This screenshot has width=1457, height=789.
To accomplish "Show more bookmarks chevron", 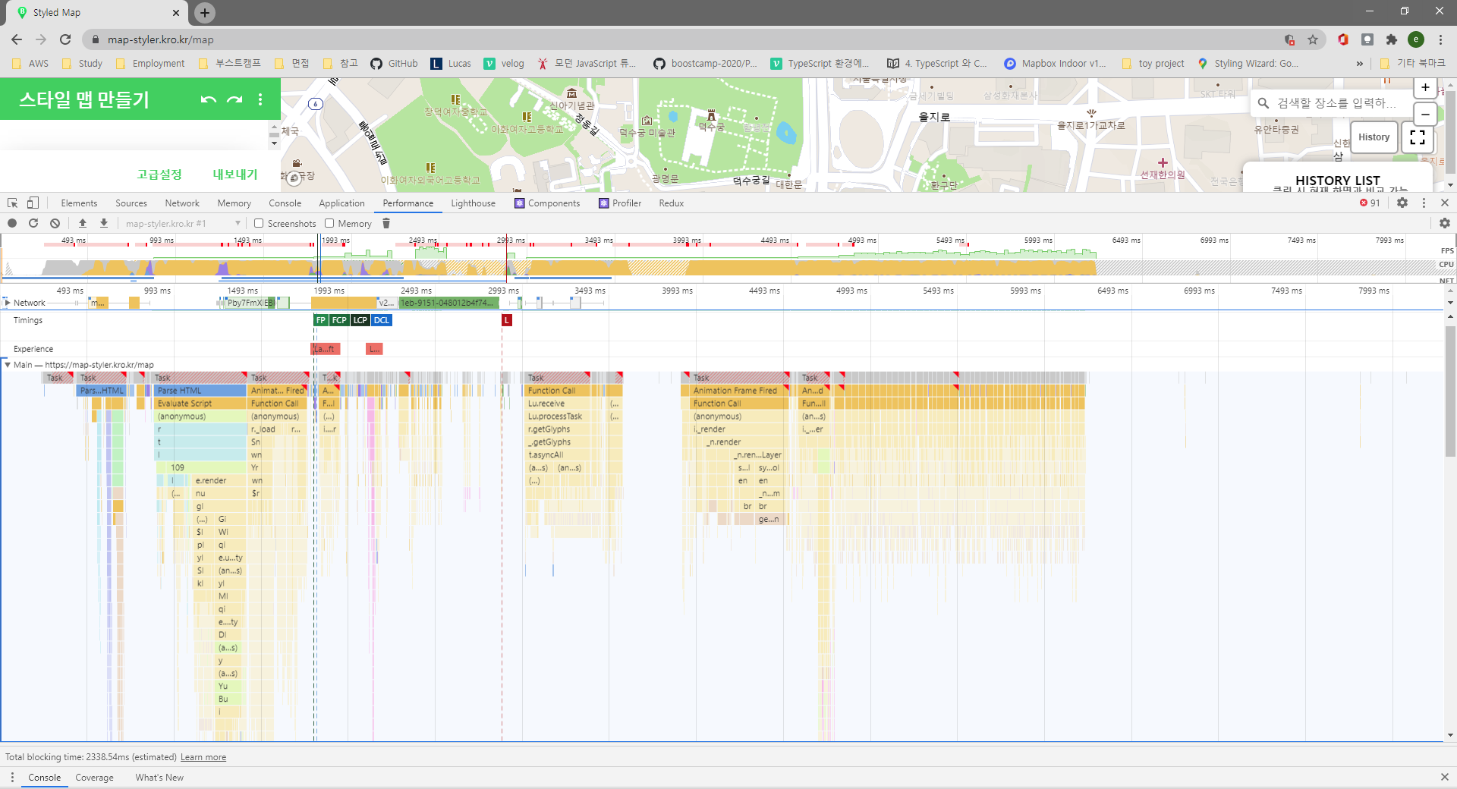I will (x=1359, y=64).
